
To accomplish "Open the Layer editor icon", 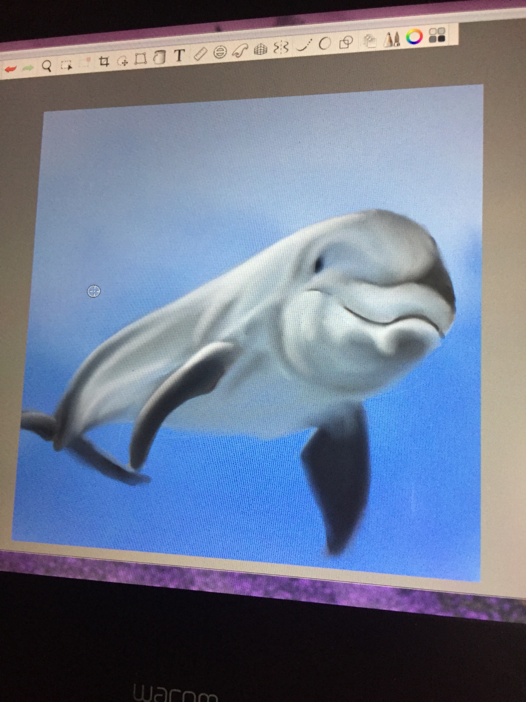I will tap(370, 41).
